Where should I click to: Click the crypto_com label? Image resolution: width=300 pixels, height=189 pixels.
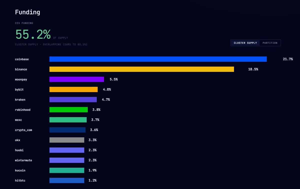(23, 130)
